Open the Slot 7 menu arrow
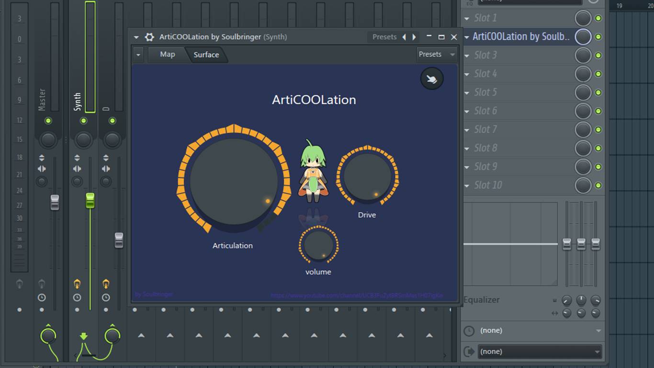 click(x=467, y=130)
